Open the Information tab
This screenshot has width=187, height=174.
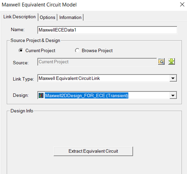tap(70, 17)
